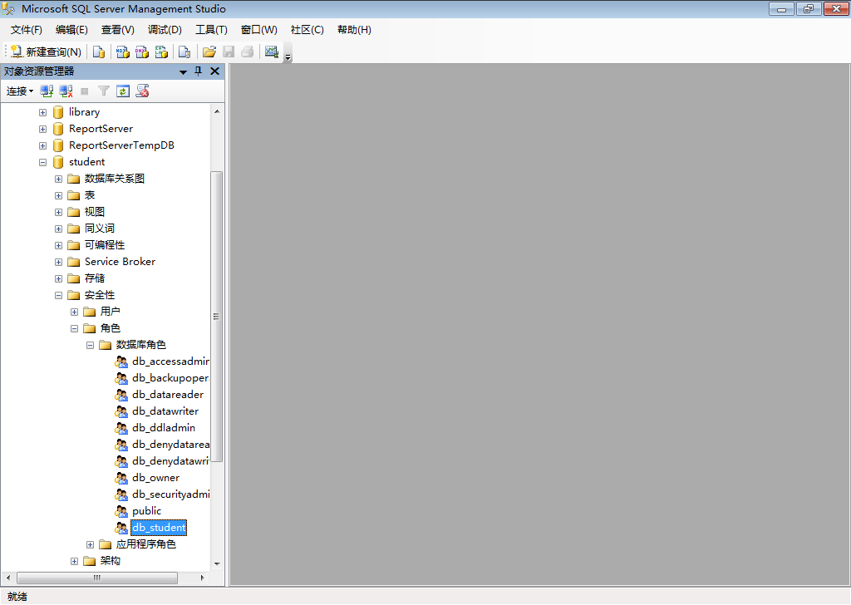The image size is (851, 605).
Task: Expand the ReportServer database node
Action: click(x=43, y=129)
